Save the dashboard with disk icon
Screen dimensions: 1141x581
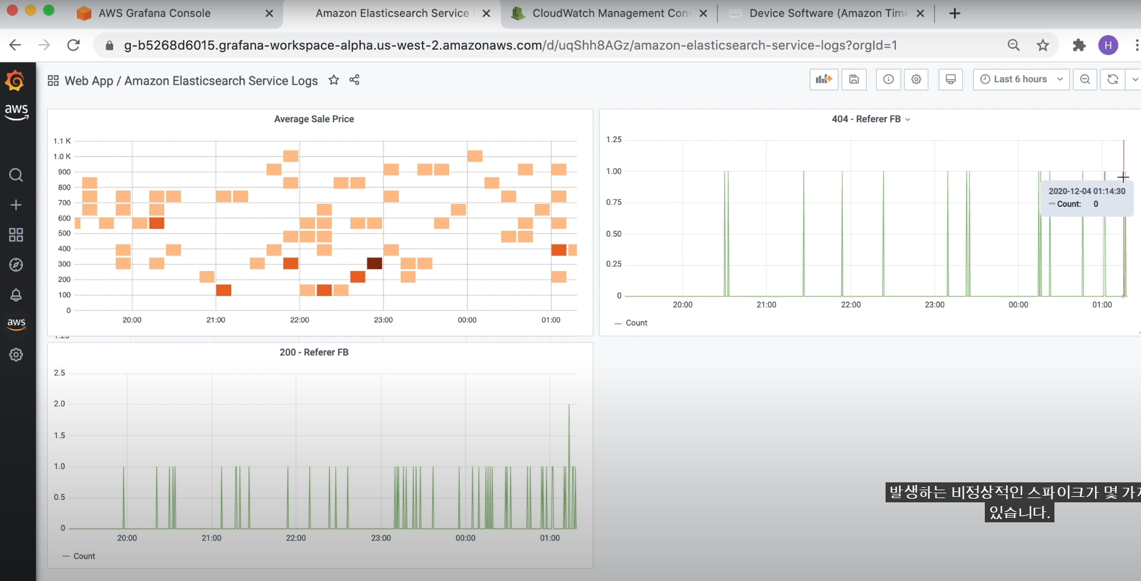(854, 79)
